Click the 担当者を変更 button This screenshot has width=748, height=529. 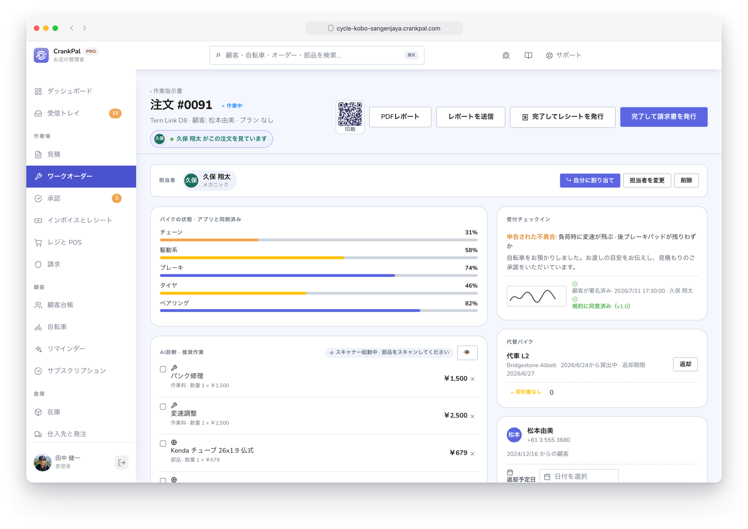[x=647, y=181]
